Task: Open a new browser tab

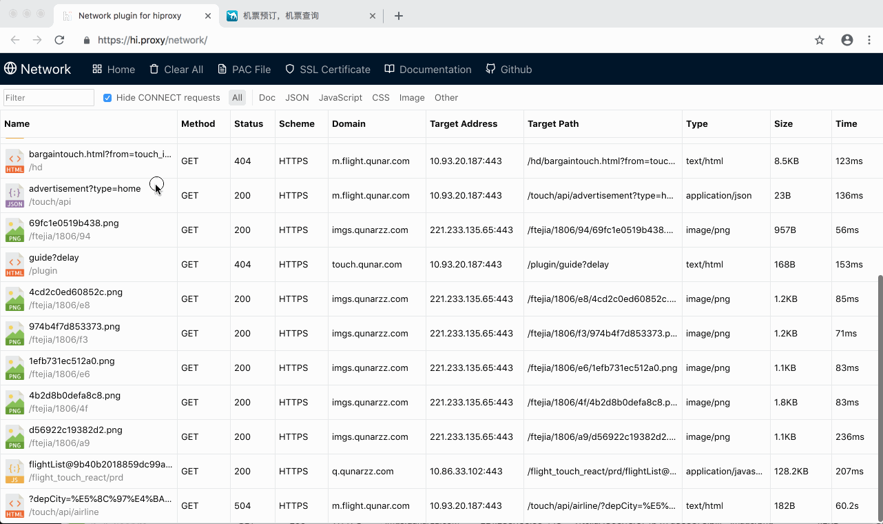Action: pyautogui.click(x=399, y=16)
